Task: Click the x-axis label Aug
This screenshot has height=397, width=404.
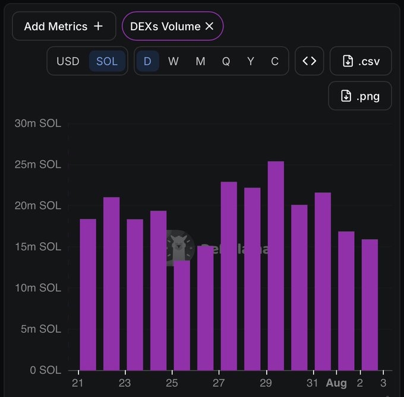Action: [336, 383]
